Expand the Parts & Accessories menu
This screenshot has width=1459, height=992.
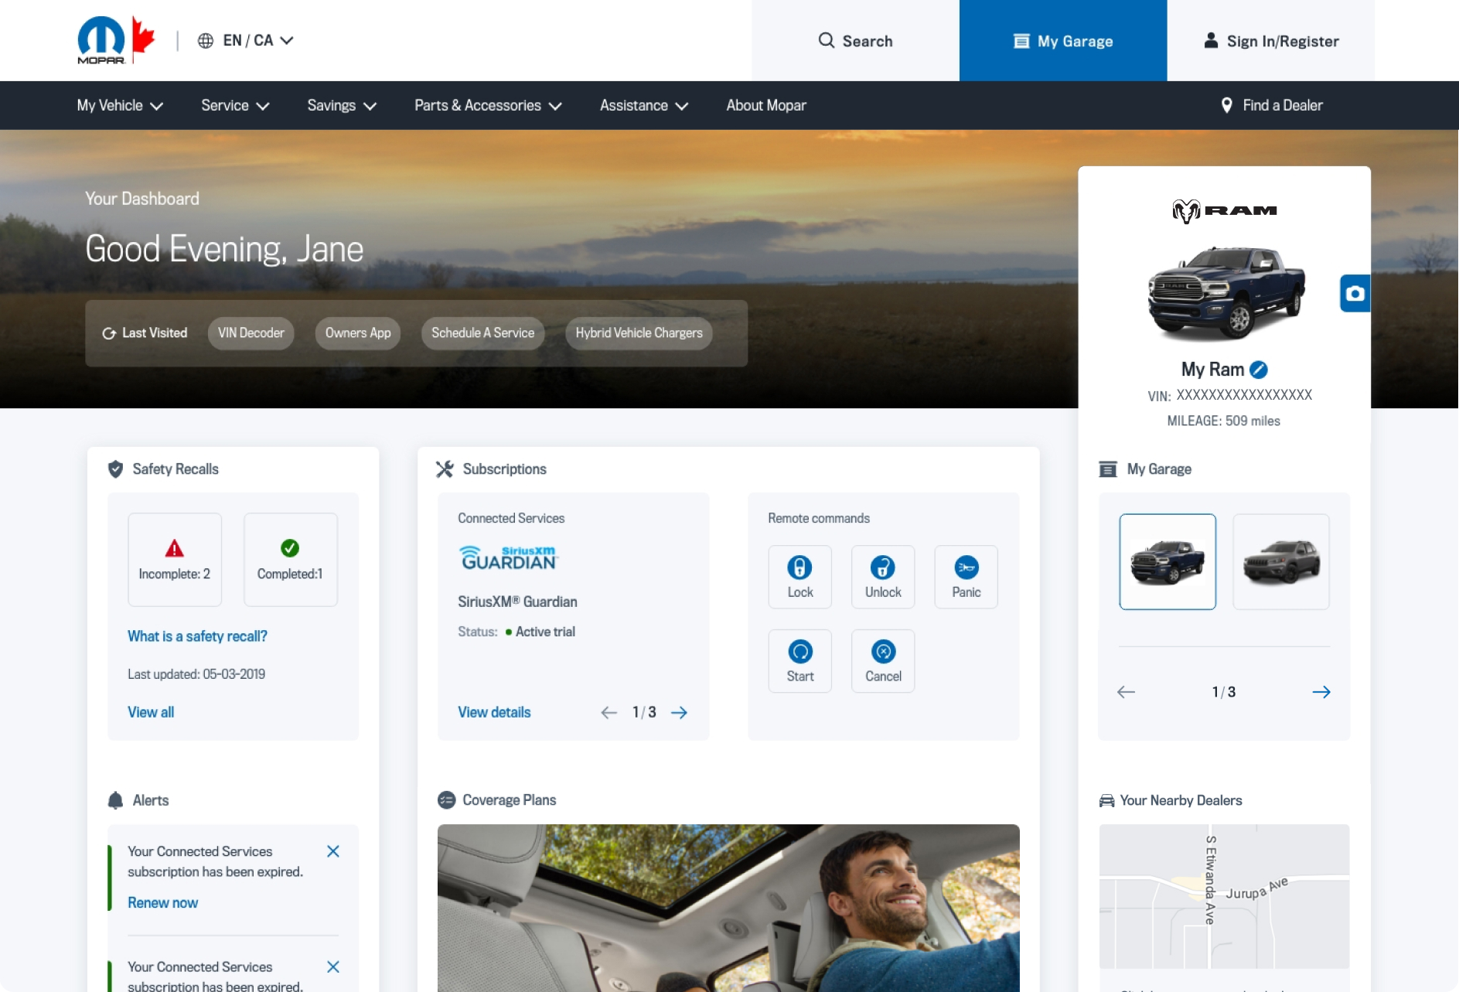tap(487, 105)
